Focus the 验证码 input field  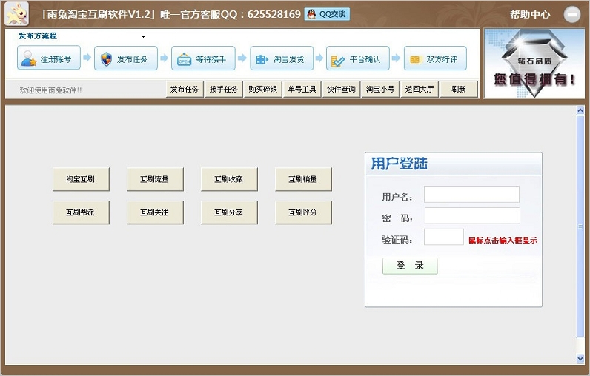coord(444,237)
